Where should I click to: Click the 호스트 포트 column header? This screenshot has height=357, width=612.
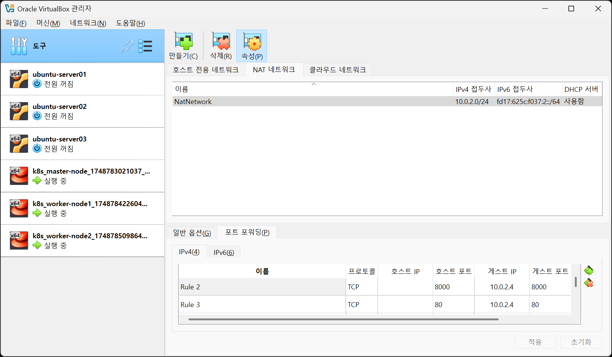(x=454, y=271)
